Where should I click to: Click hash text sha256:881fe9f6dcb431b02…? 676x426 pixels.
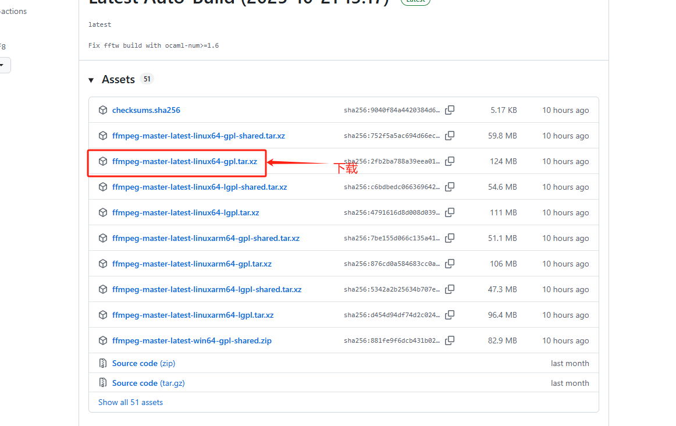pyautogui.click(x=392, y=340)
